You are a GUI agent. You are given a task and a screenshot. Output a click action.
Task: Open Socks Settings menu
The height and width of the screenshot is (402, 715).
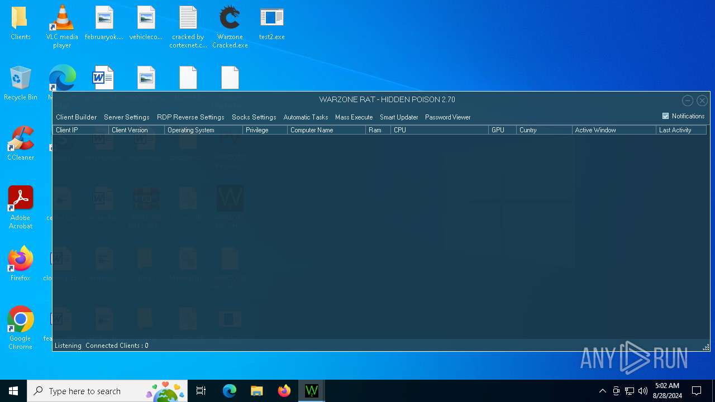coord(254,117)
